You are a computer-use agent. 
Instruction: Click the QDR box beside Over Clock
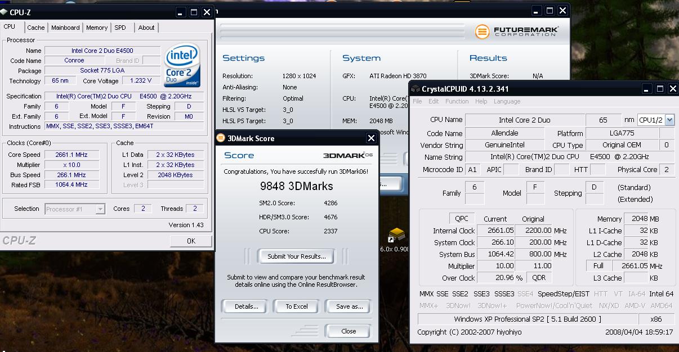click(539, 277)
